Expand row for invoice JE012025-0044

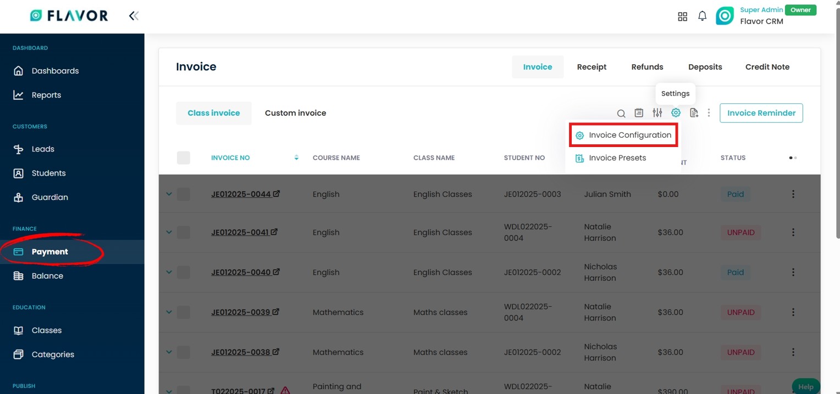[x=169, y=194]
